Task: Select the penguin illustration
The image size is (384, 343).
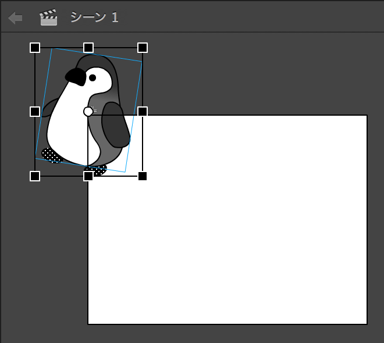Action: click(x=86, y=115)
